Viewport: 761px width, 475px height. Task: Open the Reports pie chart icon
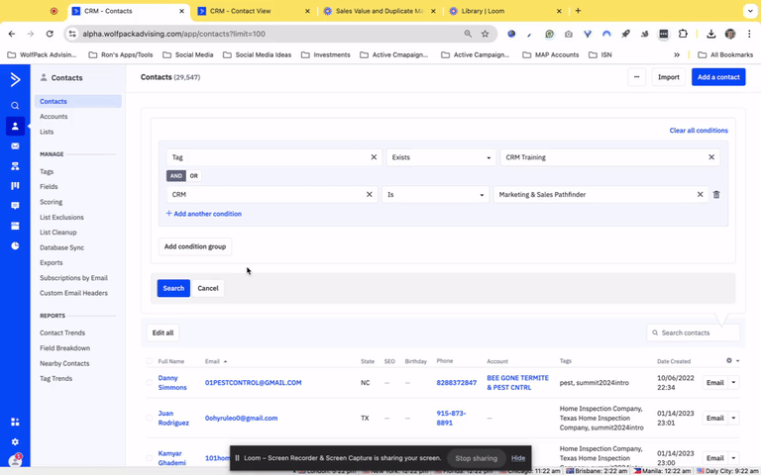click(x=15, y=245)
